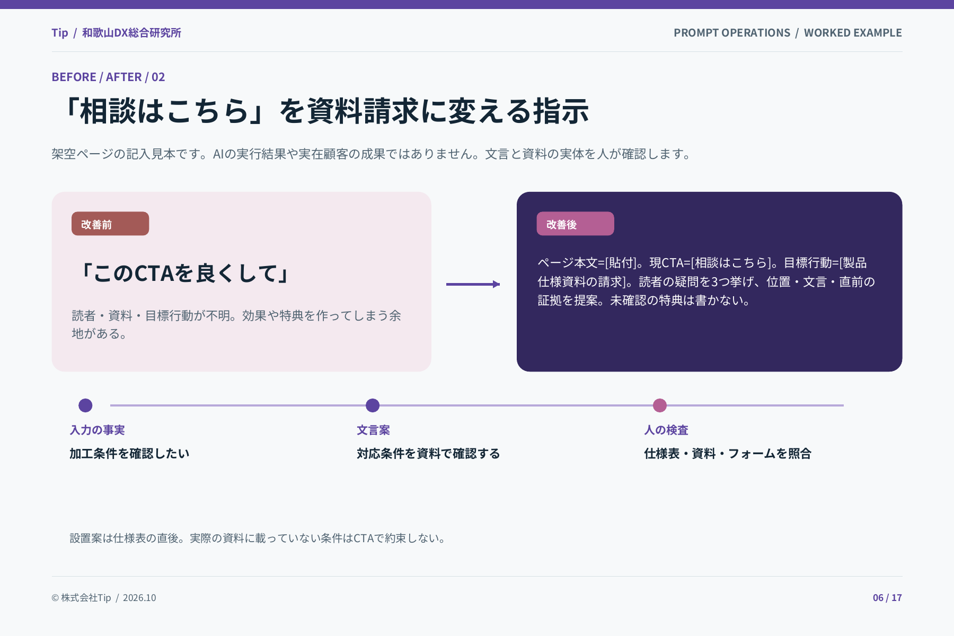The height and width of the screenshot is (636, 954).
Task: Click the PROMPT OPERATIONS header label
Action: coord(732,33)
